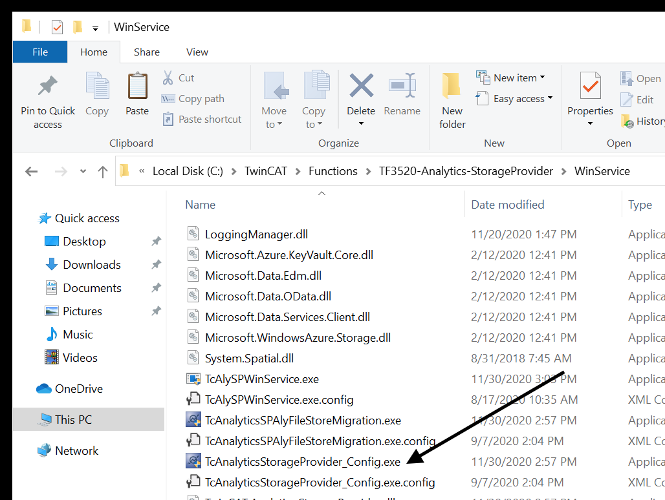Click Pin to Quick access icon

pos(47,86)
